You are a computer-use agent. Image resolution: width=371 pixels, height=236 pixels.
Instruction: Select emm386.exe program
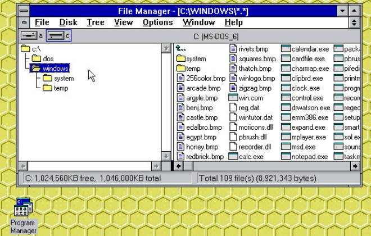pyautogui.click(x=305, y=117)
